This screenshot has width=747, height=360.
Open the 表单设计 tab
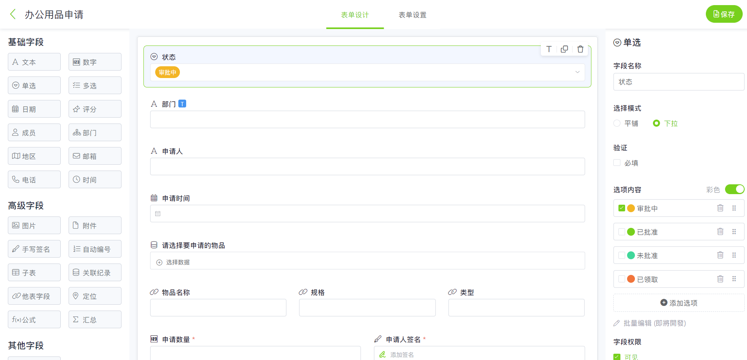click(x=355, y=15)
